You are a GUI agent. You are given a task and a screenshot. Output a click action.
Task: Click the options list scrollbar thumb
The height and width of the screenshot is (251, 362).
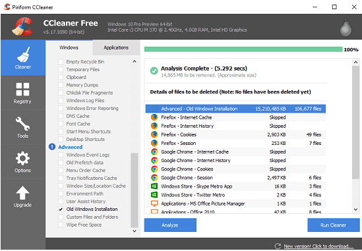135,190
